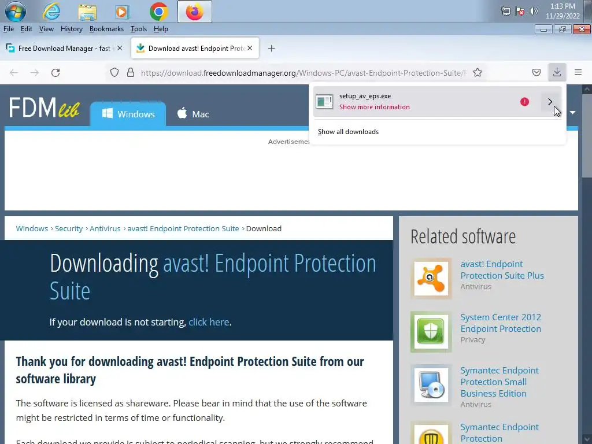Launch Google Chrome from taskbar
The image size is (592, 444).
tap(158, 12)
